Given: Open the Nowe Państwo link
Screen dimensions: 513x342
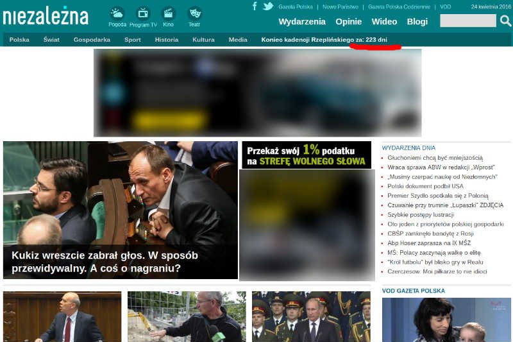Looking at the screenshot, I should point(341,6).
